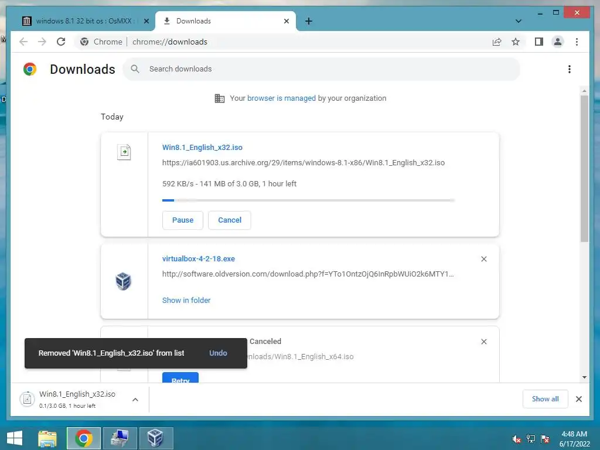Viewport: 600px width, 450px height.
Task: Click the archive.org Win8.1_English_x32.iso source URL
Action: click(304, 163)
